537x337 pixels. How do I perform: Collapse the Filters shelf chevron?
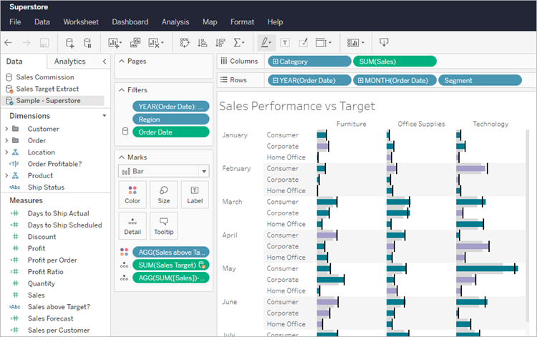(122, 90)
